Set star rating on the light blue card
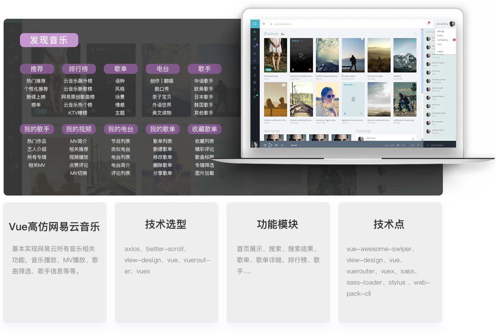This screenshot has width=496, height=334. 349,85
